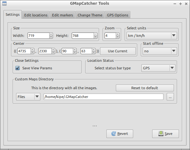
Task: Open the Start offline dropdown
Action: 160,51
